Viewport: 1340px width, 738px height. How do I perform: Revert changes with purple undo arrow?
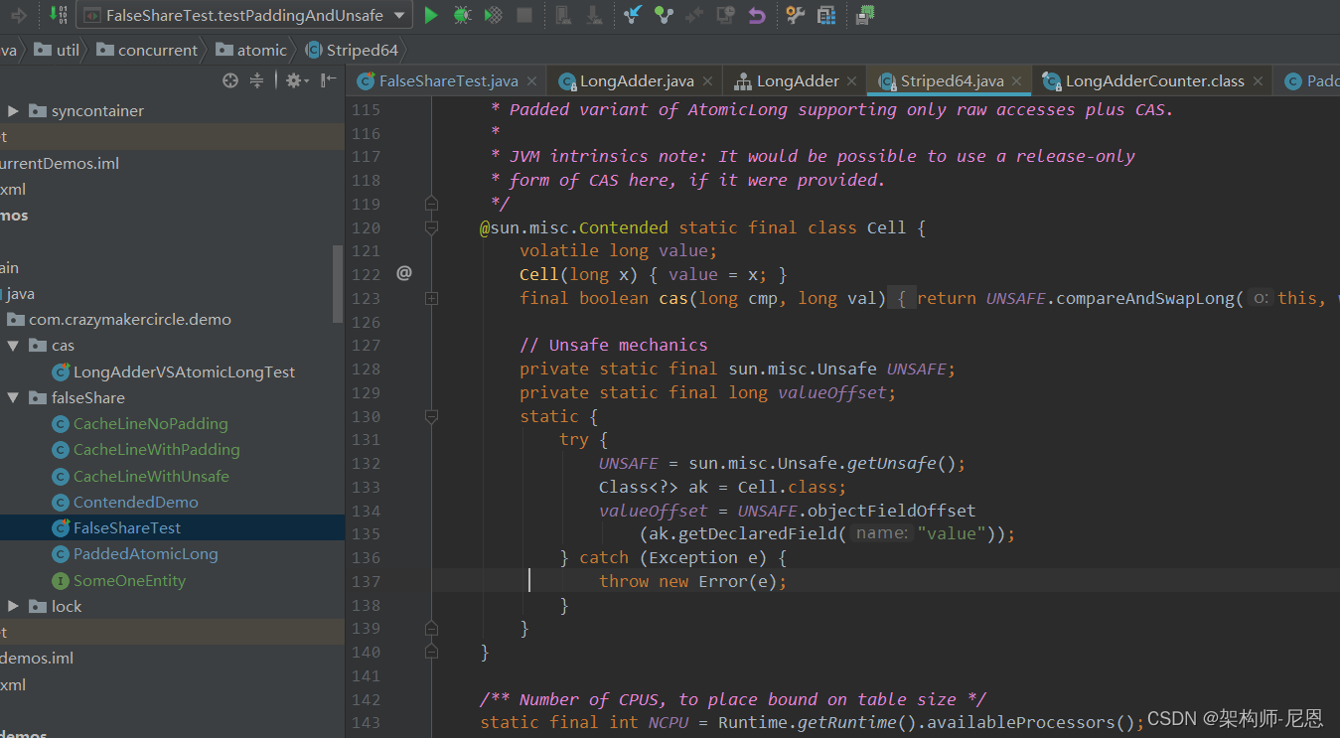click(757, 15)
